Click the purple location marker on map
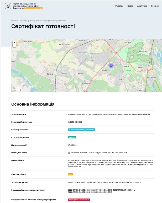Screen dimensions: 162x203 (111, 65)
